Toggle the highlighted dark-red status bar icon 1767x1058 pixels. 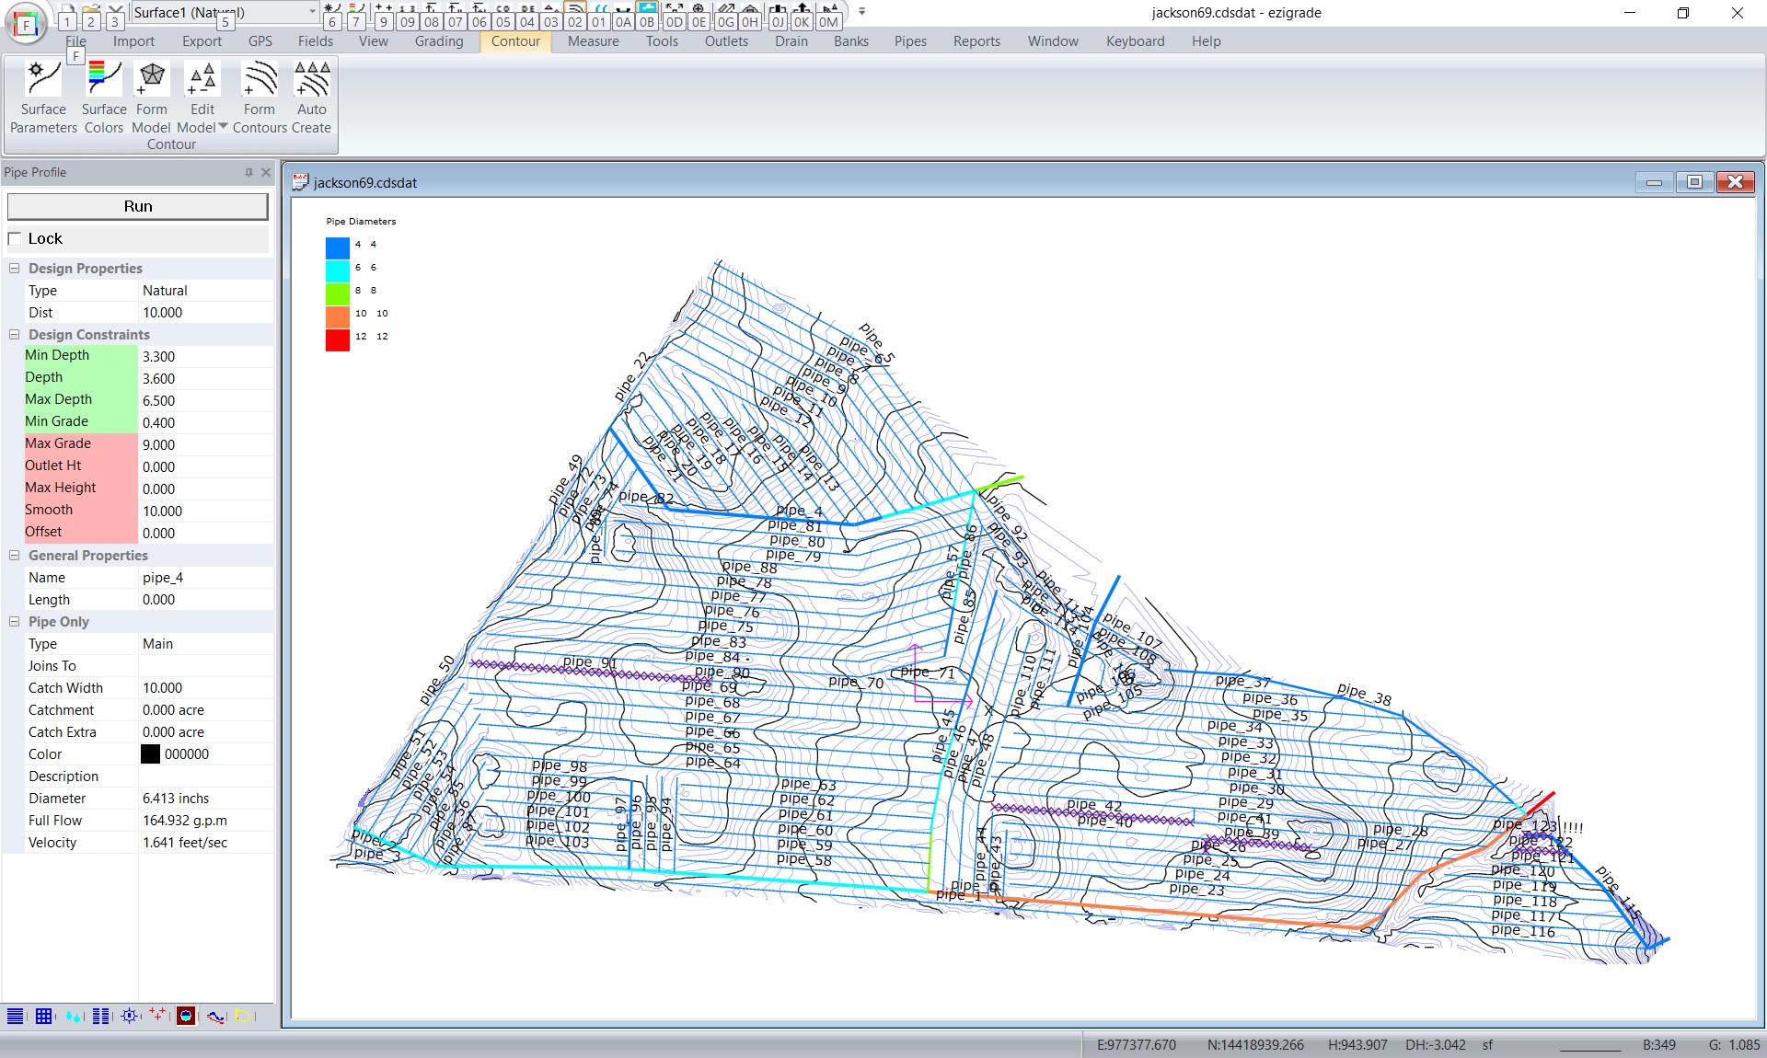pos(185,1016)
